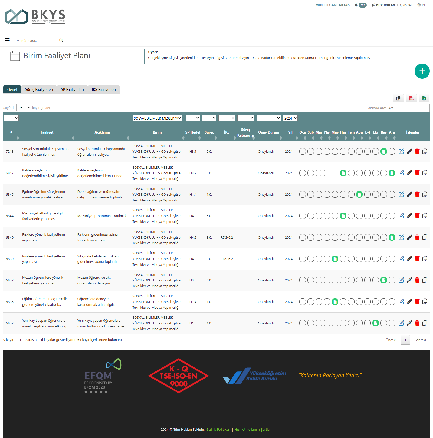433x438 pixels.
Task: Open the records per page dropdown
Action: click(x=24, y=108)
